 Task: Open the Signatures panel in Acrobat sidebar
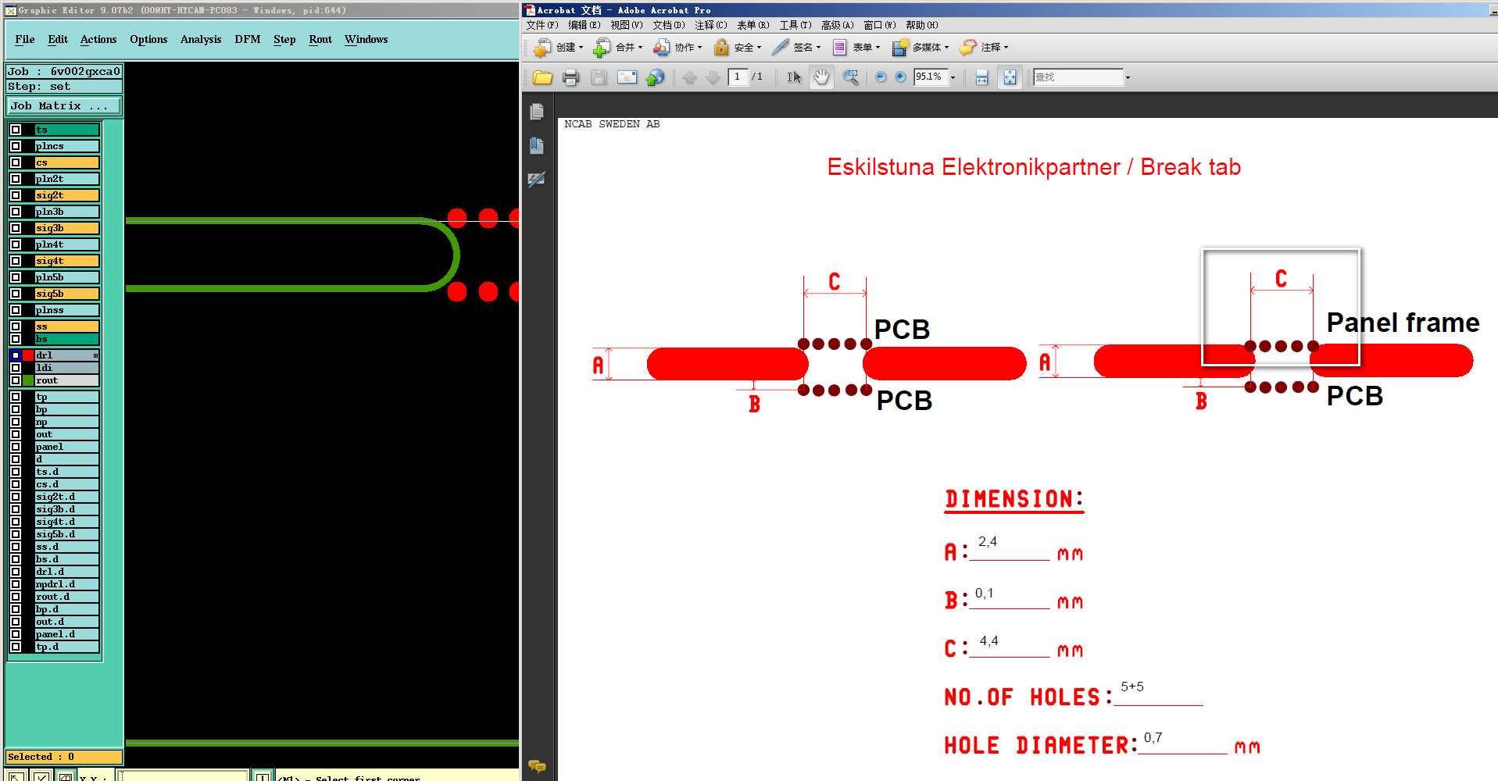click(536, 180)
